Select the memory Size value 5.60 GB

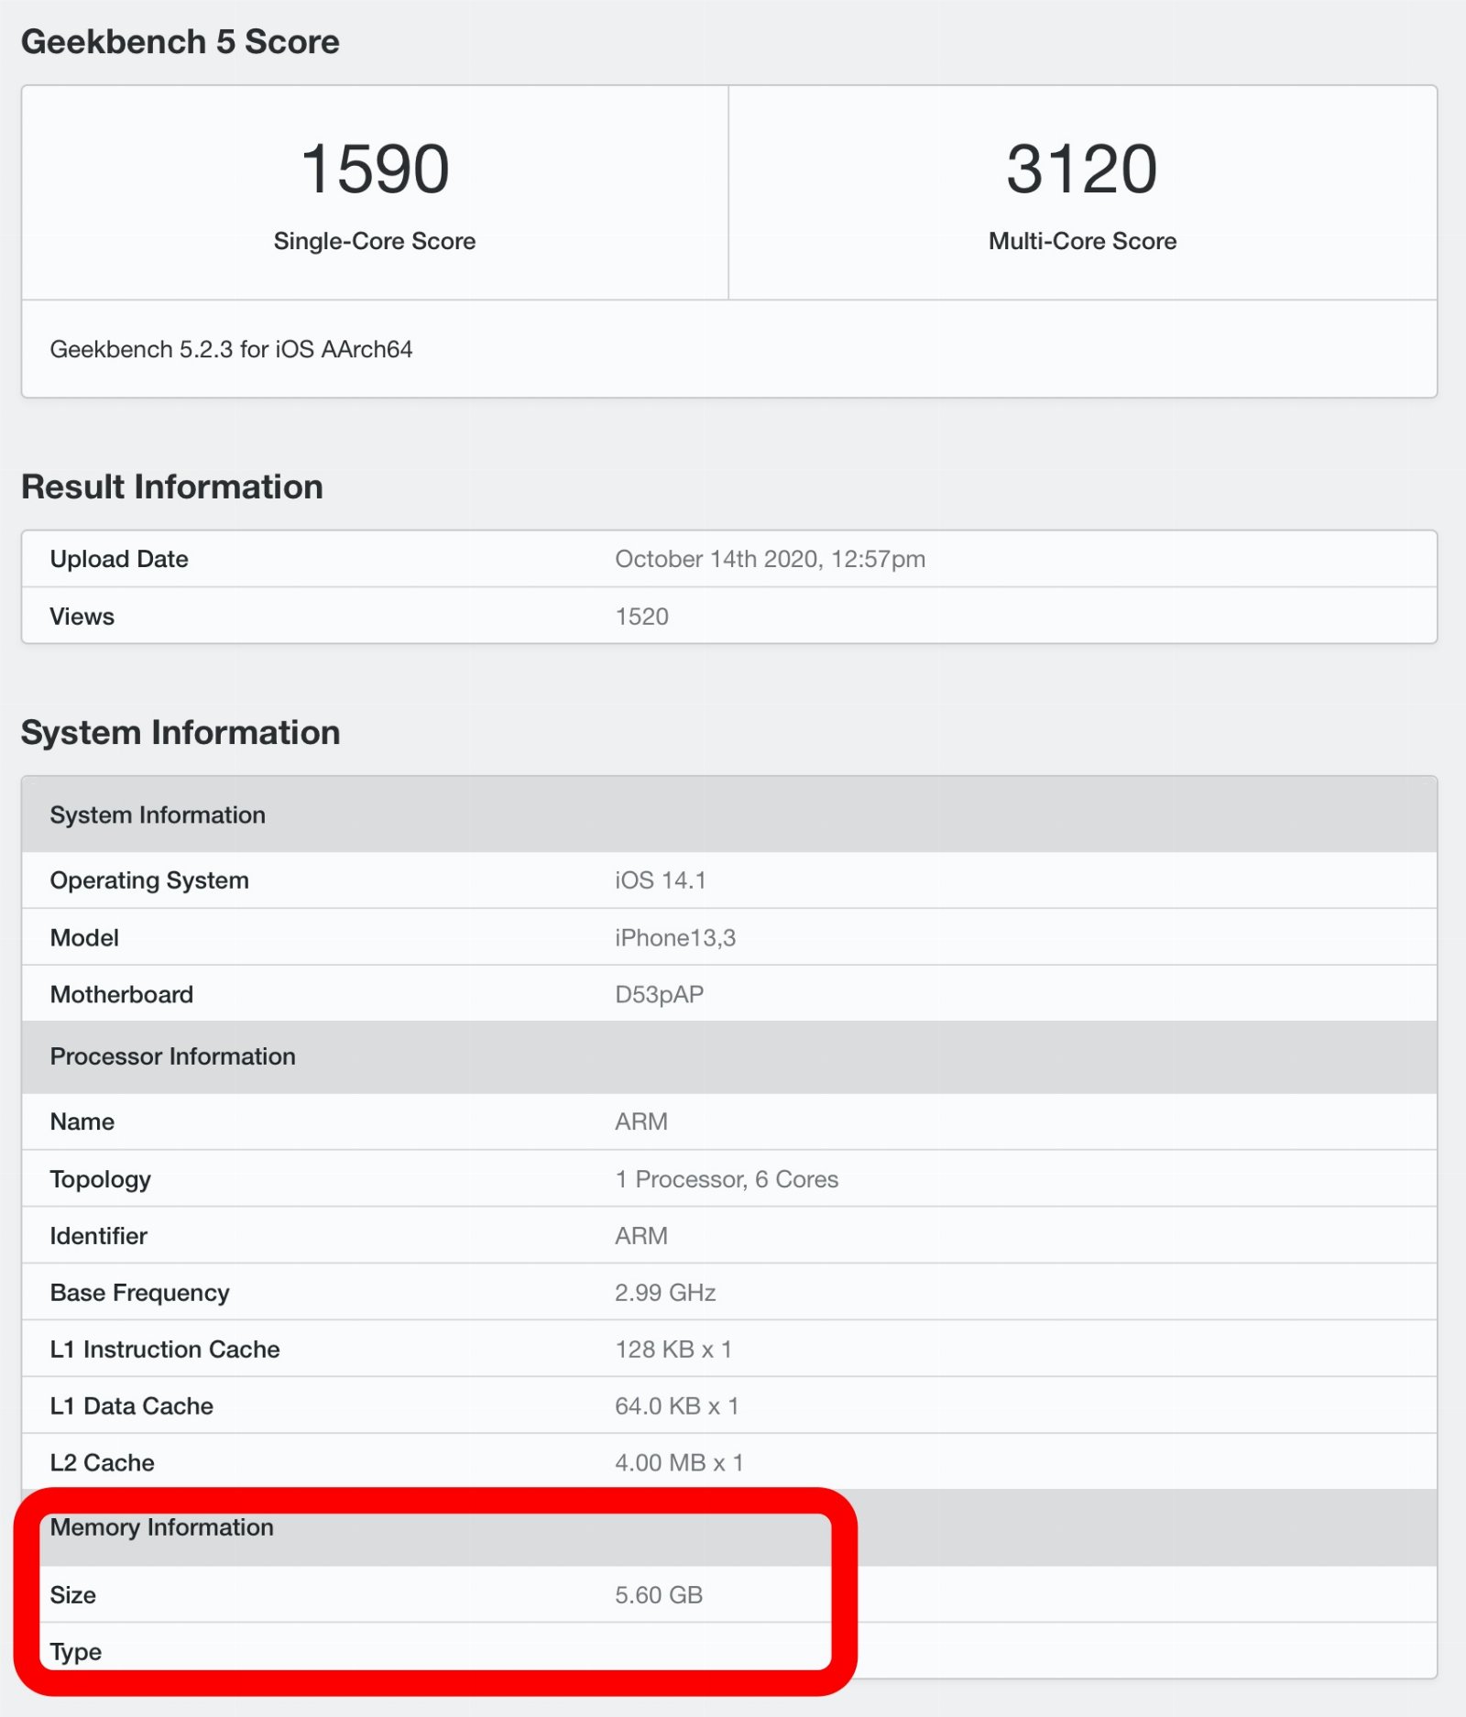click(x=659, y=1595)
